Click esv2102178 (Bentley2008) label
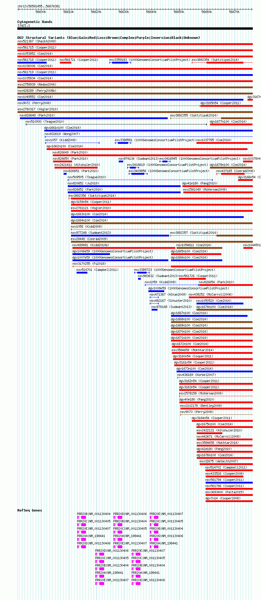Image resolution: width=261 pixels, height=600 pixels. pyautogui.click(x=201, y=406)
